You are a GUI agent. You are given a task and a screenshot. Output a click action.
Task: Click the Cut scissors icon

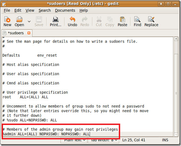pyautogui.click(x=99, y=19)
